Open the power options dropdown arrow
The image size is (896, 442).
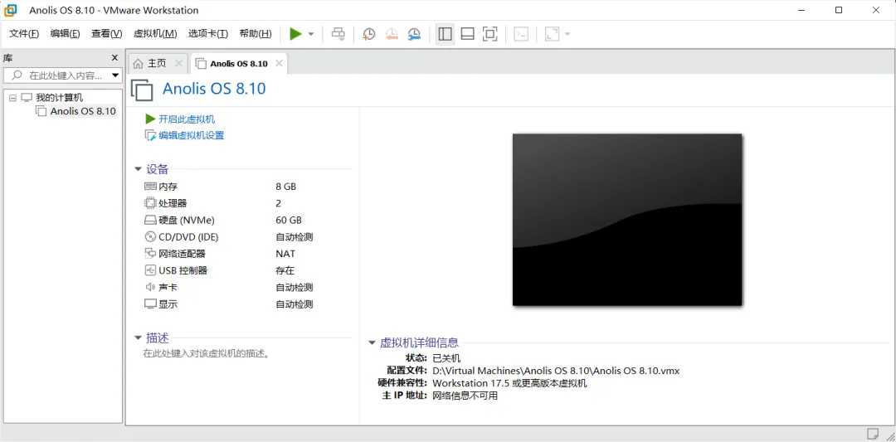311,34
